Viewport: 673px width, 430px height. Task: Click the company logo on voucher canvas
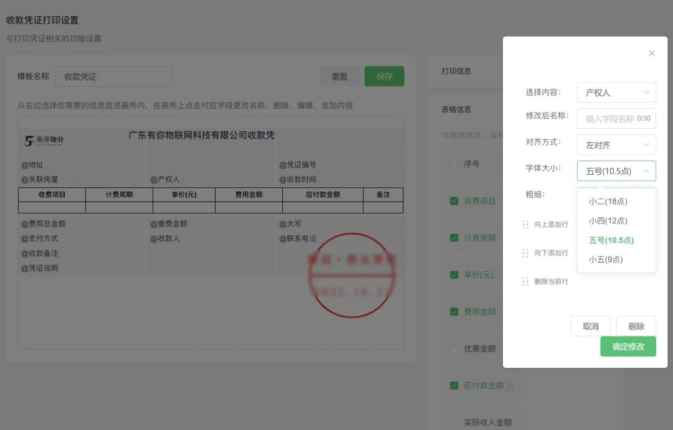point(44,141)
